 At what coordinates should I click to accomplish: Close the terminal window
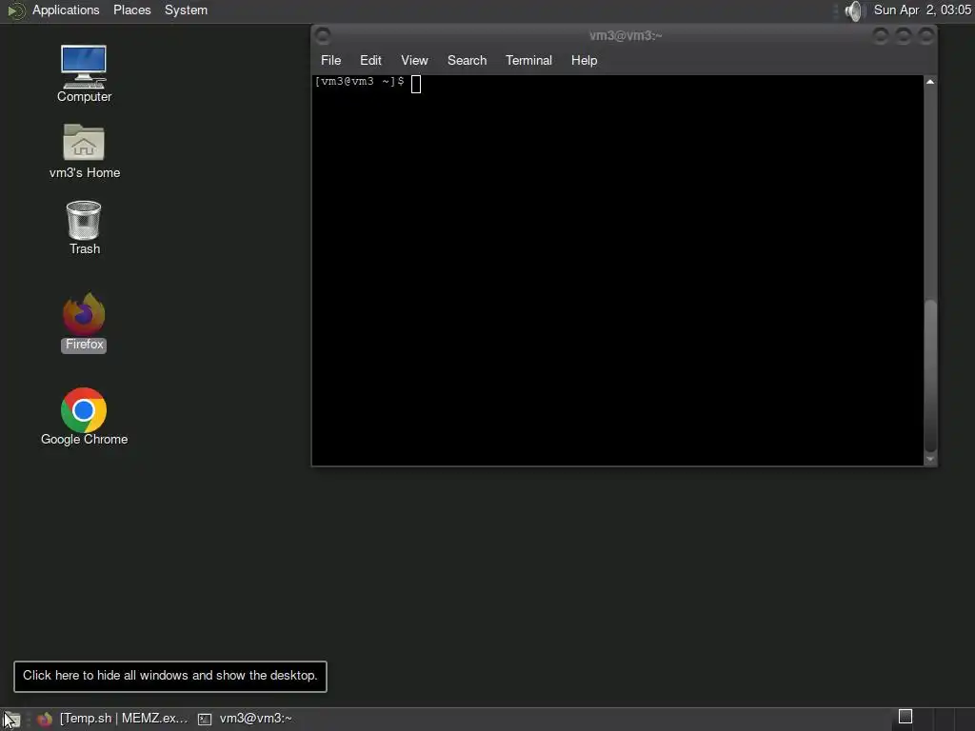coord(925,36)
